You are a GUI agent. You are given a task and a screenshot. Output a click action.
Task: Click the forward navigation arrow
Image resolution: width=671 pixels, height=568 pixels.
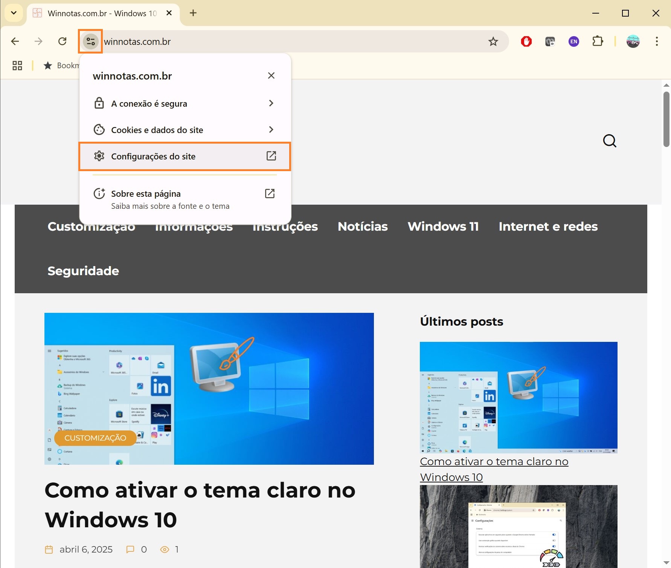pos(38,41)
